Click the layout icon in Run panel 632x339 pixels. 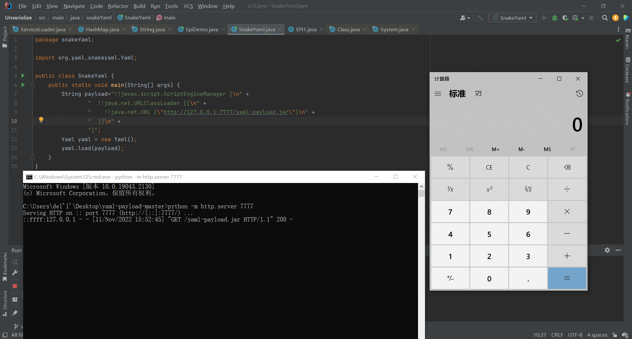(x=15, y=300)
